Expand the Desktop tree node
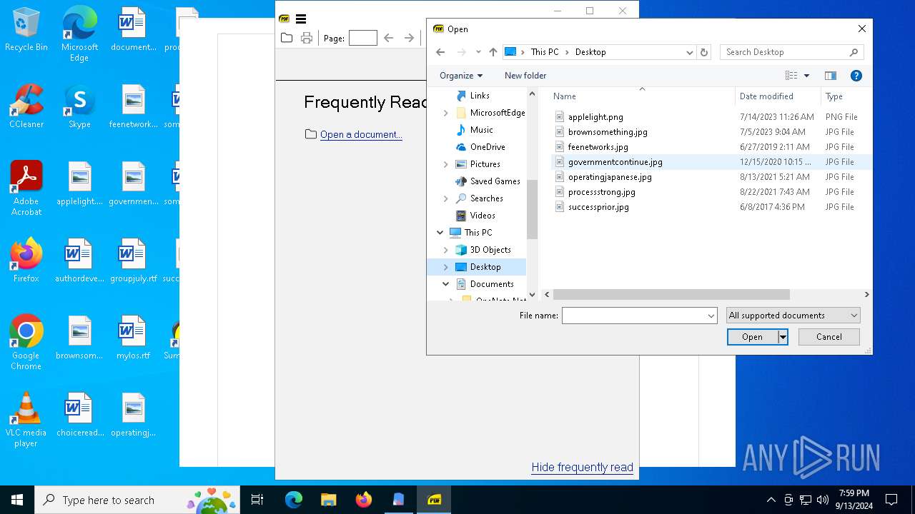Viewport: 915px width, 514px height. [446, 267]
